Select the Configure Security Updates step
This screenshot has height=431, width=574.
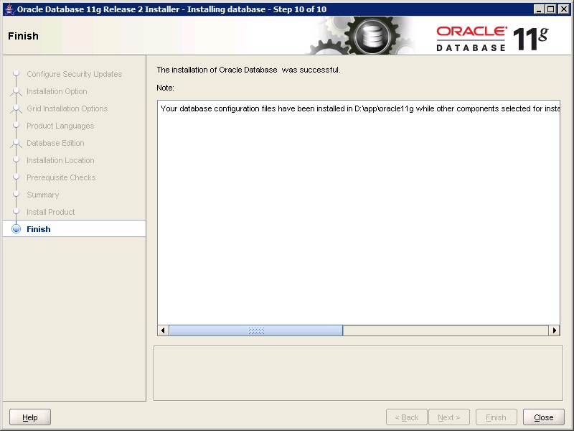tap(75, 74)
